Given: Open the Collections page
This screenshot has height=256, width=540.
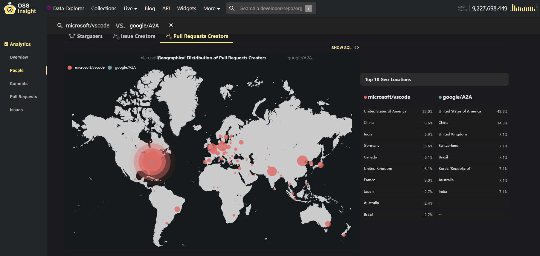Looking at the screenshot, I should 104,8.
